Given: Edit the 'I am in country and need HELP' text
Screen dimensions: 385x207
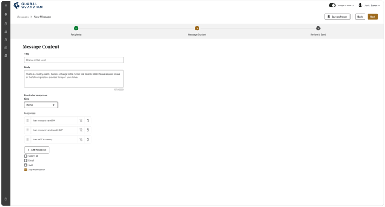Looking at the screenshot, I should click(54, 130).
